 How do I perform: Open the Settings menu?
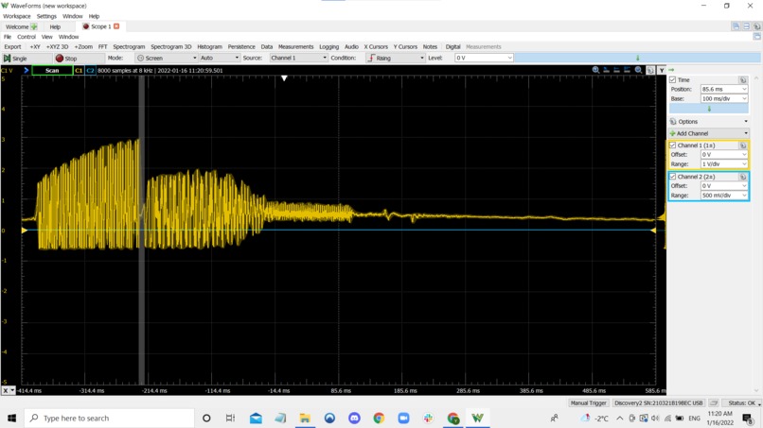tap(46, 16)
